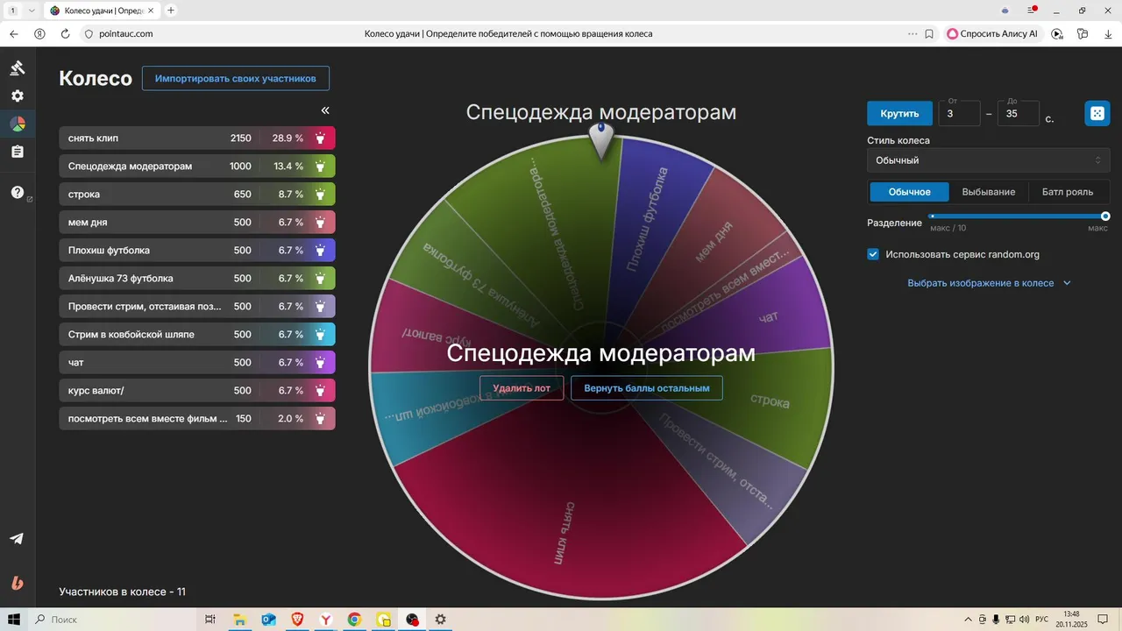Click the dice random-duration button
Viewport: 1122px width, 631px height.
(1097, 114)
